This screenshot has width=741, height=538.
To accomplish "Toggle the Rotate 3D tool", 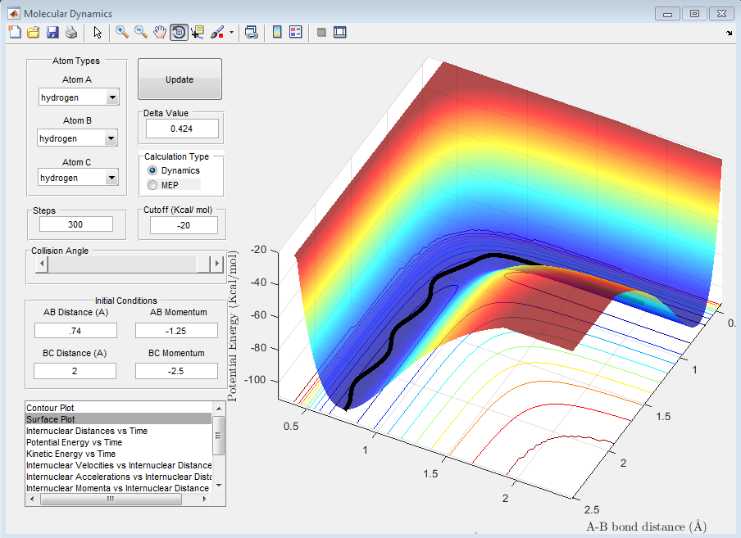I will [x=179, y=33].
